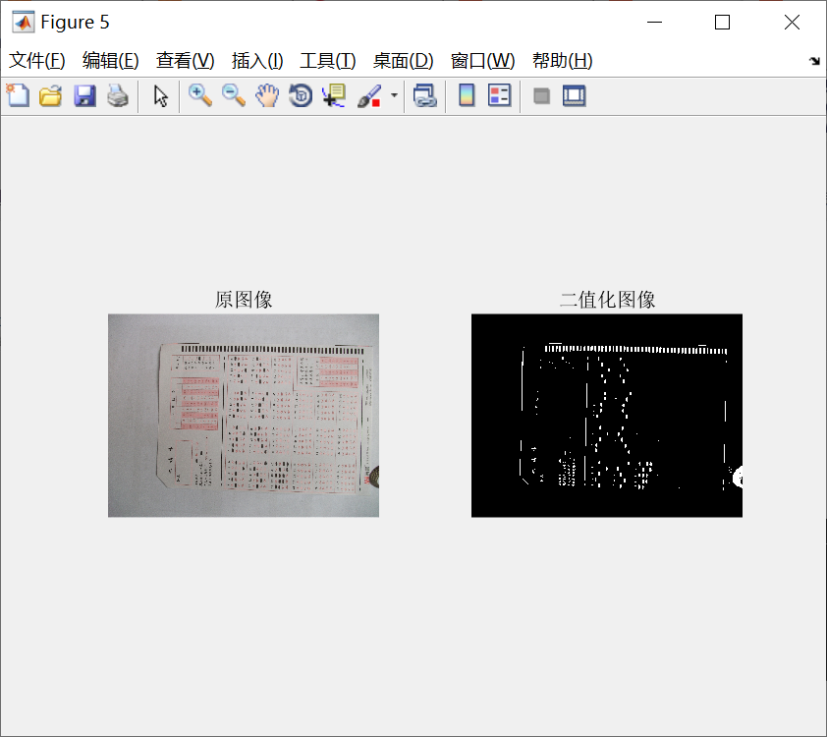
Task: Activate the Zoom Out tool
Action: click(234, 96)
